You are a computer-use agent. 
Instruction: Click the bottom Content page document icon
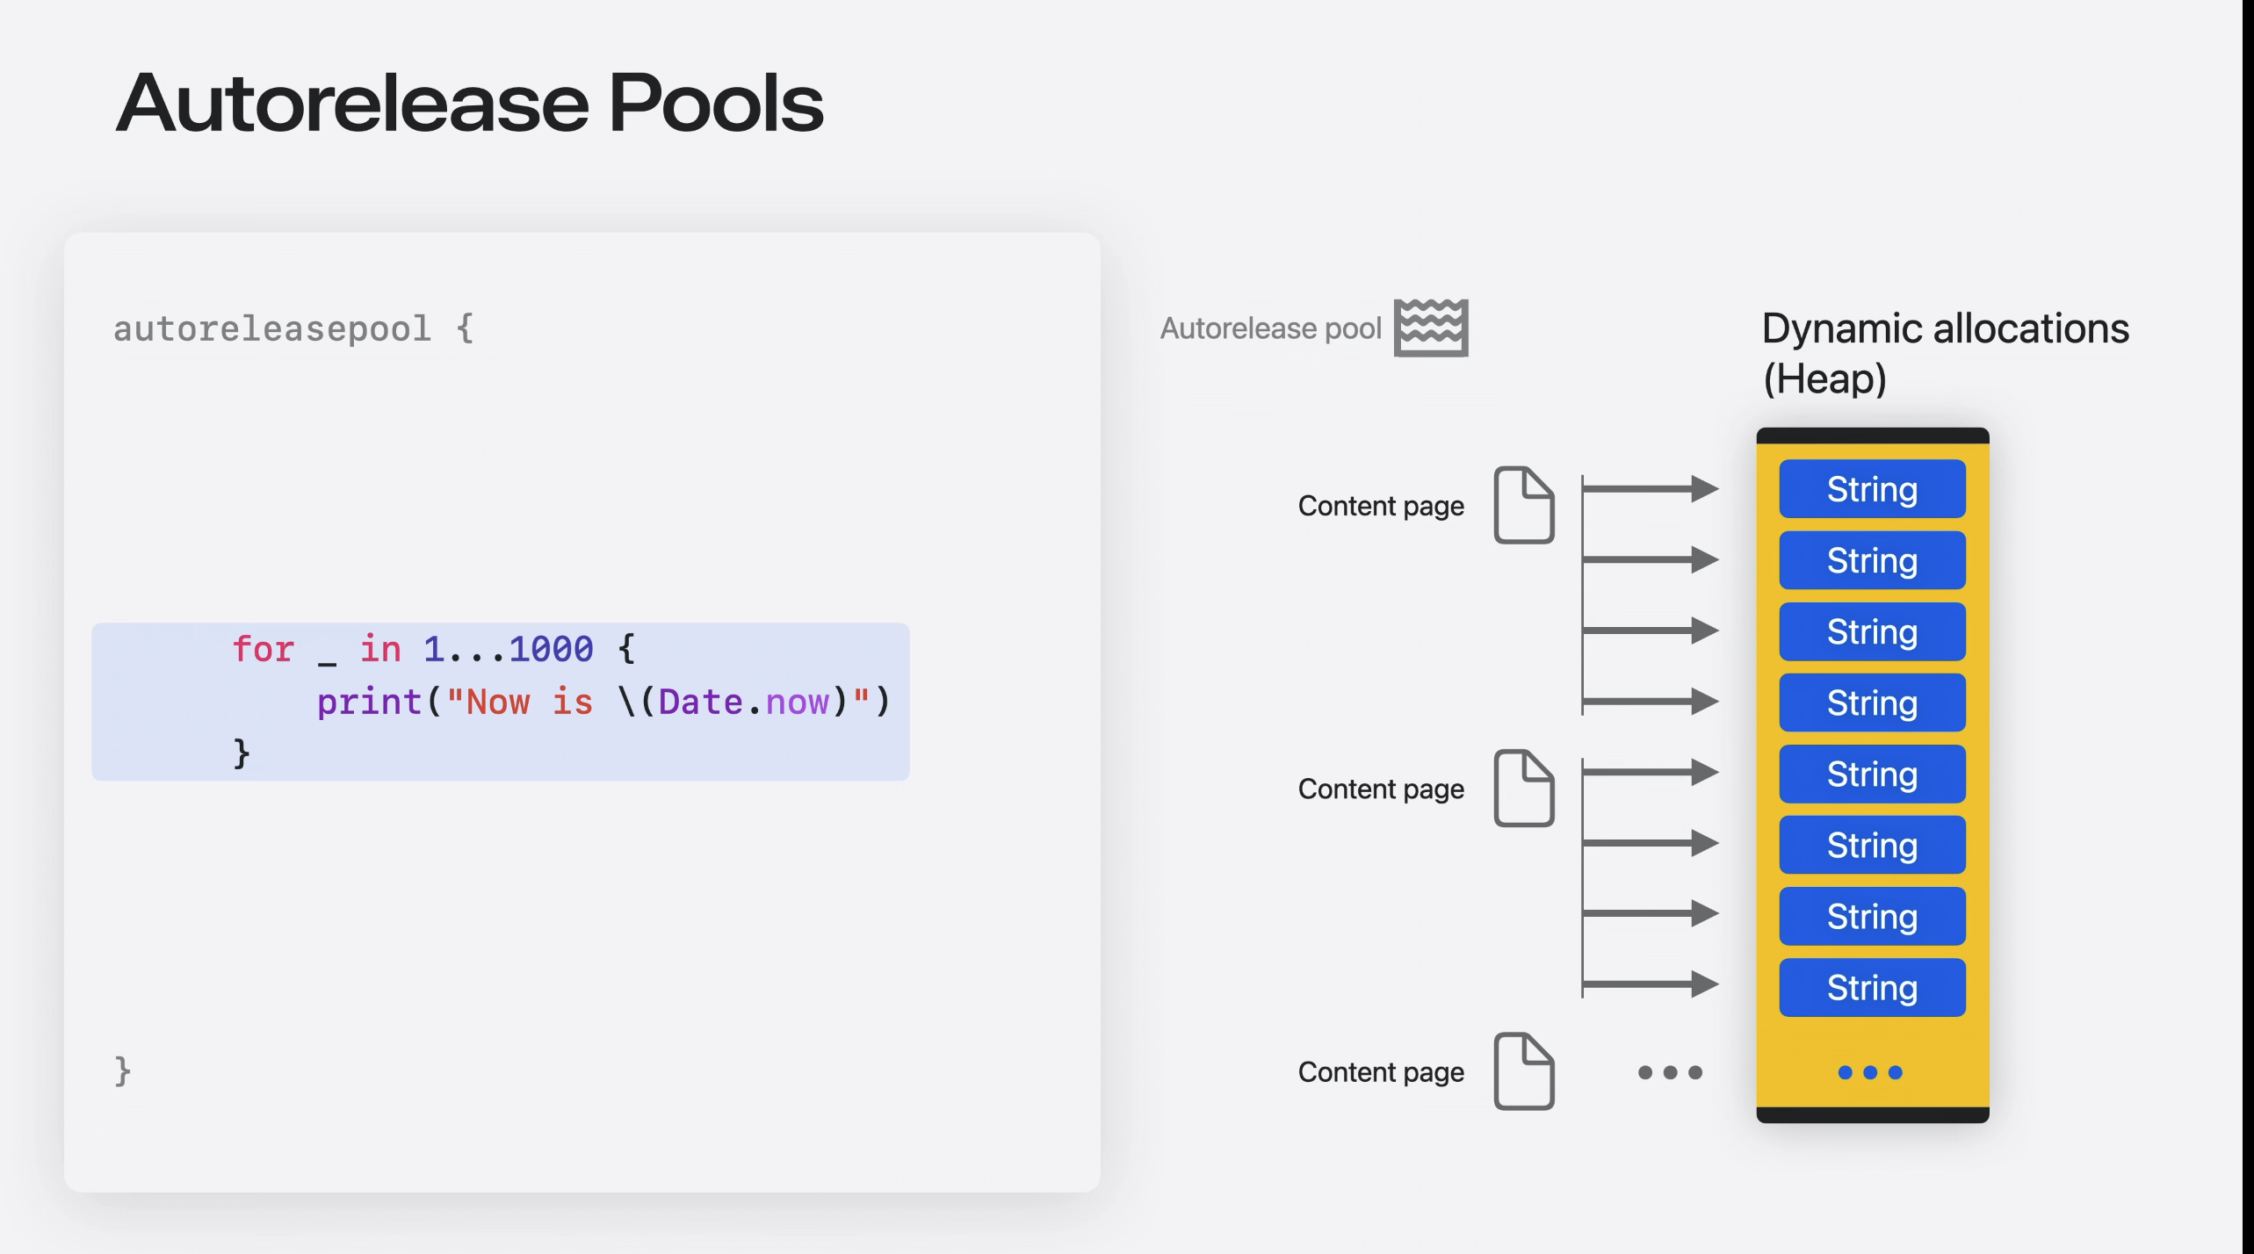pyautogui.click(x=1524, y=1071)
